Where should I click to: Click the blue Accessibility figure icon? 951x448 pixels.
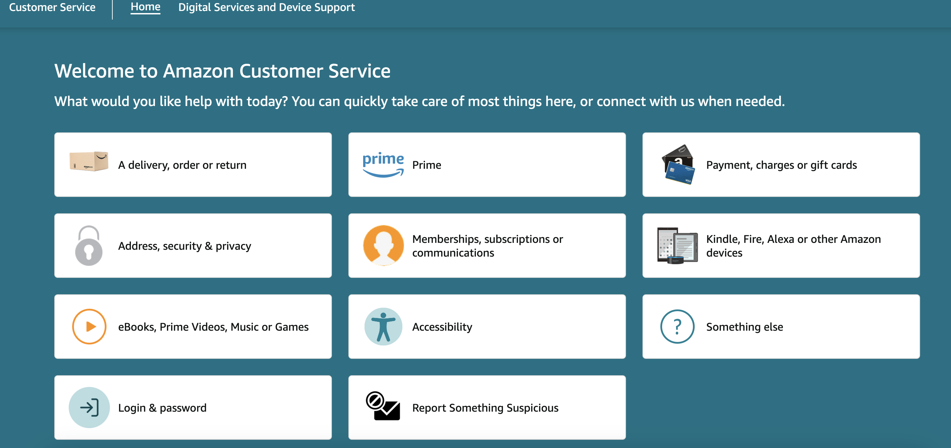[x=383, y=326]
